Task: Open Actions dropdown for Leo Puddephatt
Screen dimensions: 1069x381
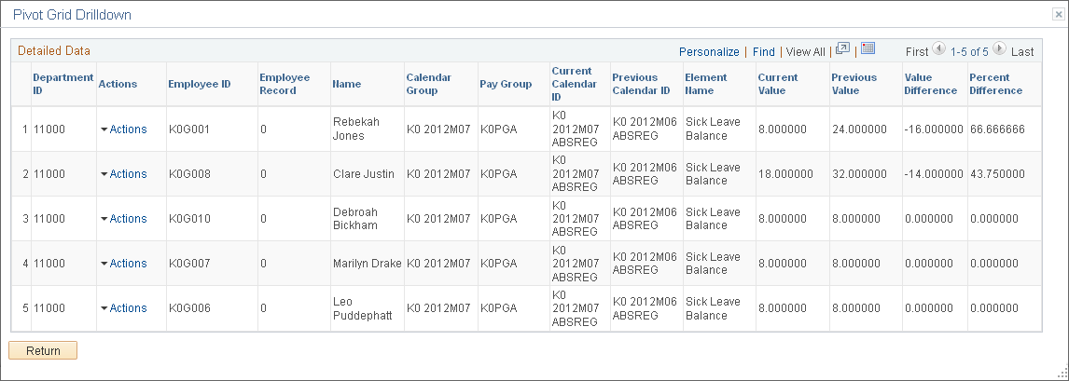Action: click(123, 308)
